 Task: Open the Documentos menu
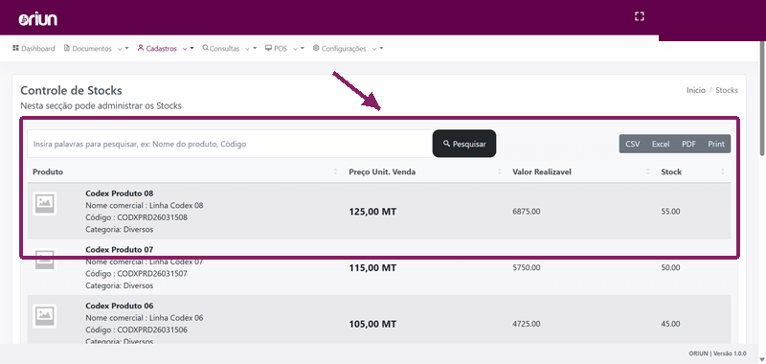92,48
